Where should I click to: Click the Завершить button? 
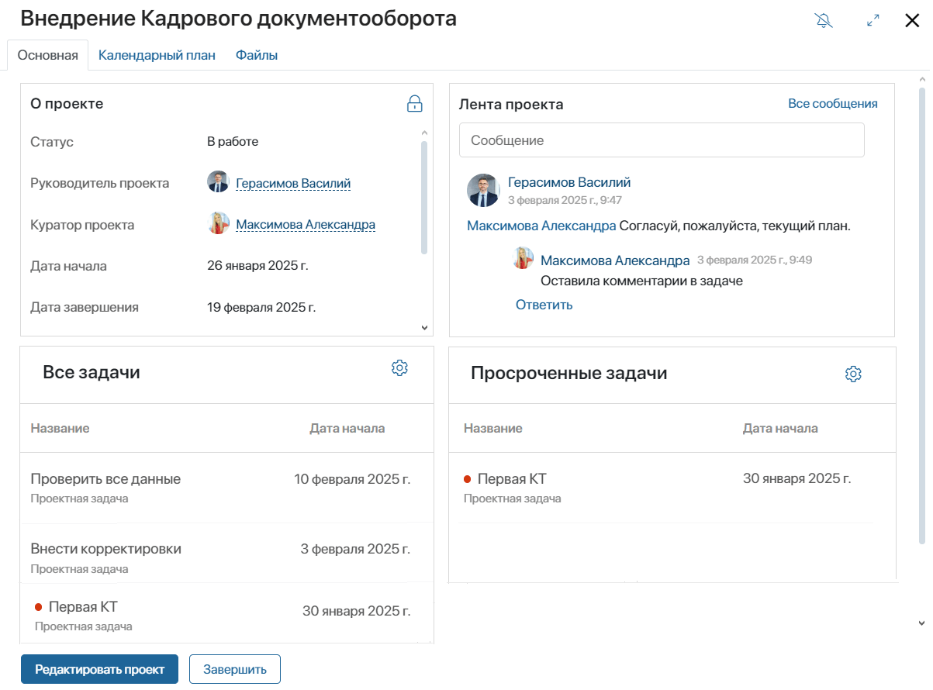coord(235,670)
